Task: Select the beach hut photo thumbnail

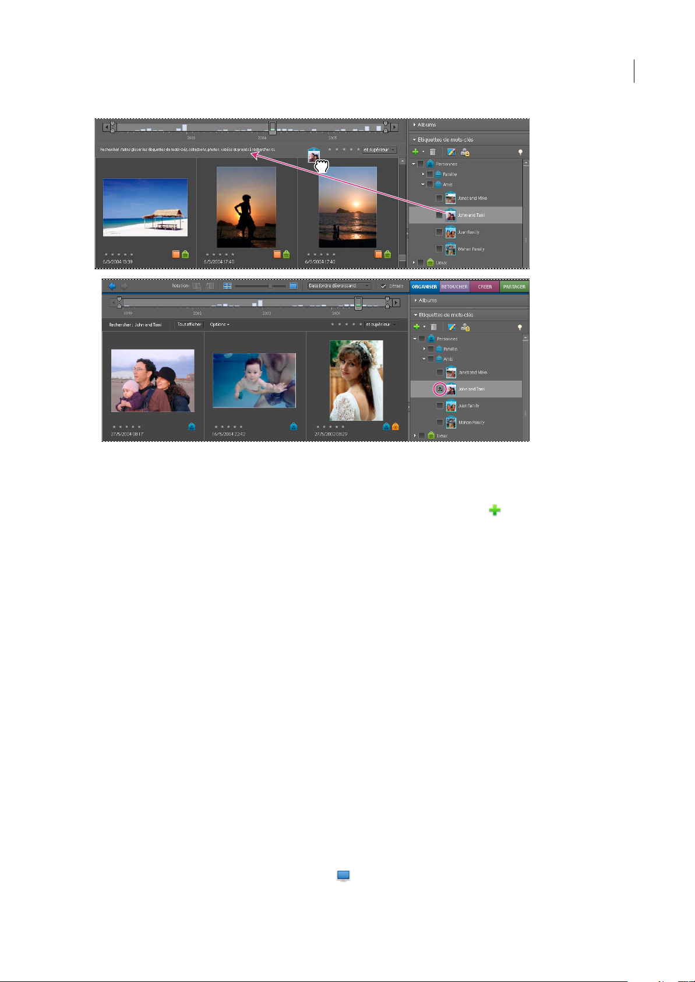Action: click(x=145, y=207)
